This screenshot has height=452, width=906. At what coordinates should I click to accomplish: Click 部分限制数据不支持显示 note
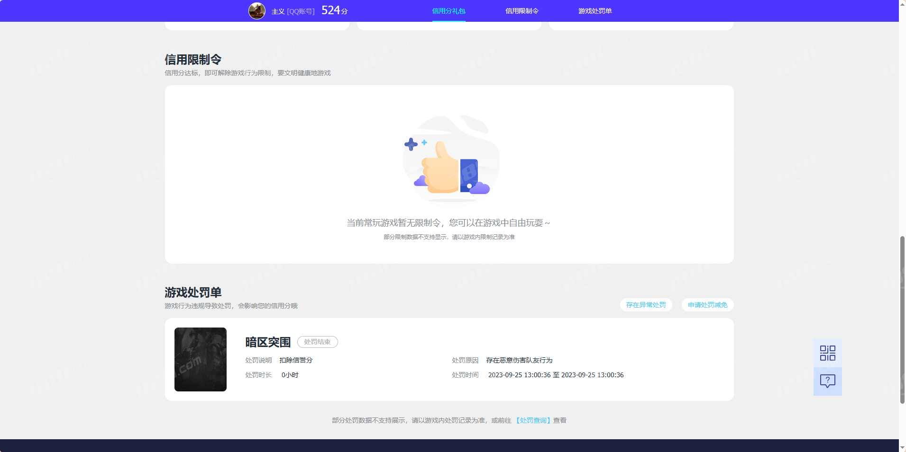click(x=449, y=237)
